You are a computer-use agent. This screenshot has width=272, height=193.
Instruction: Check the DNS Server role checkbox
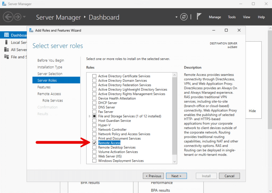94,107
